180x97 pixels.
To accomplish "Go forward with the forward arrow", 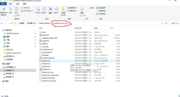I will tap(5, 23).
